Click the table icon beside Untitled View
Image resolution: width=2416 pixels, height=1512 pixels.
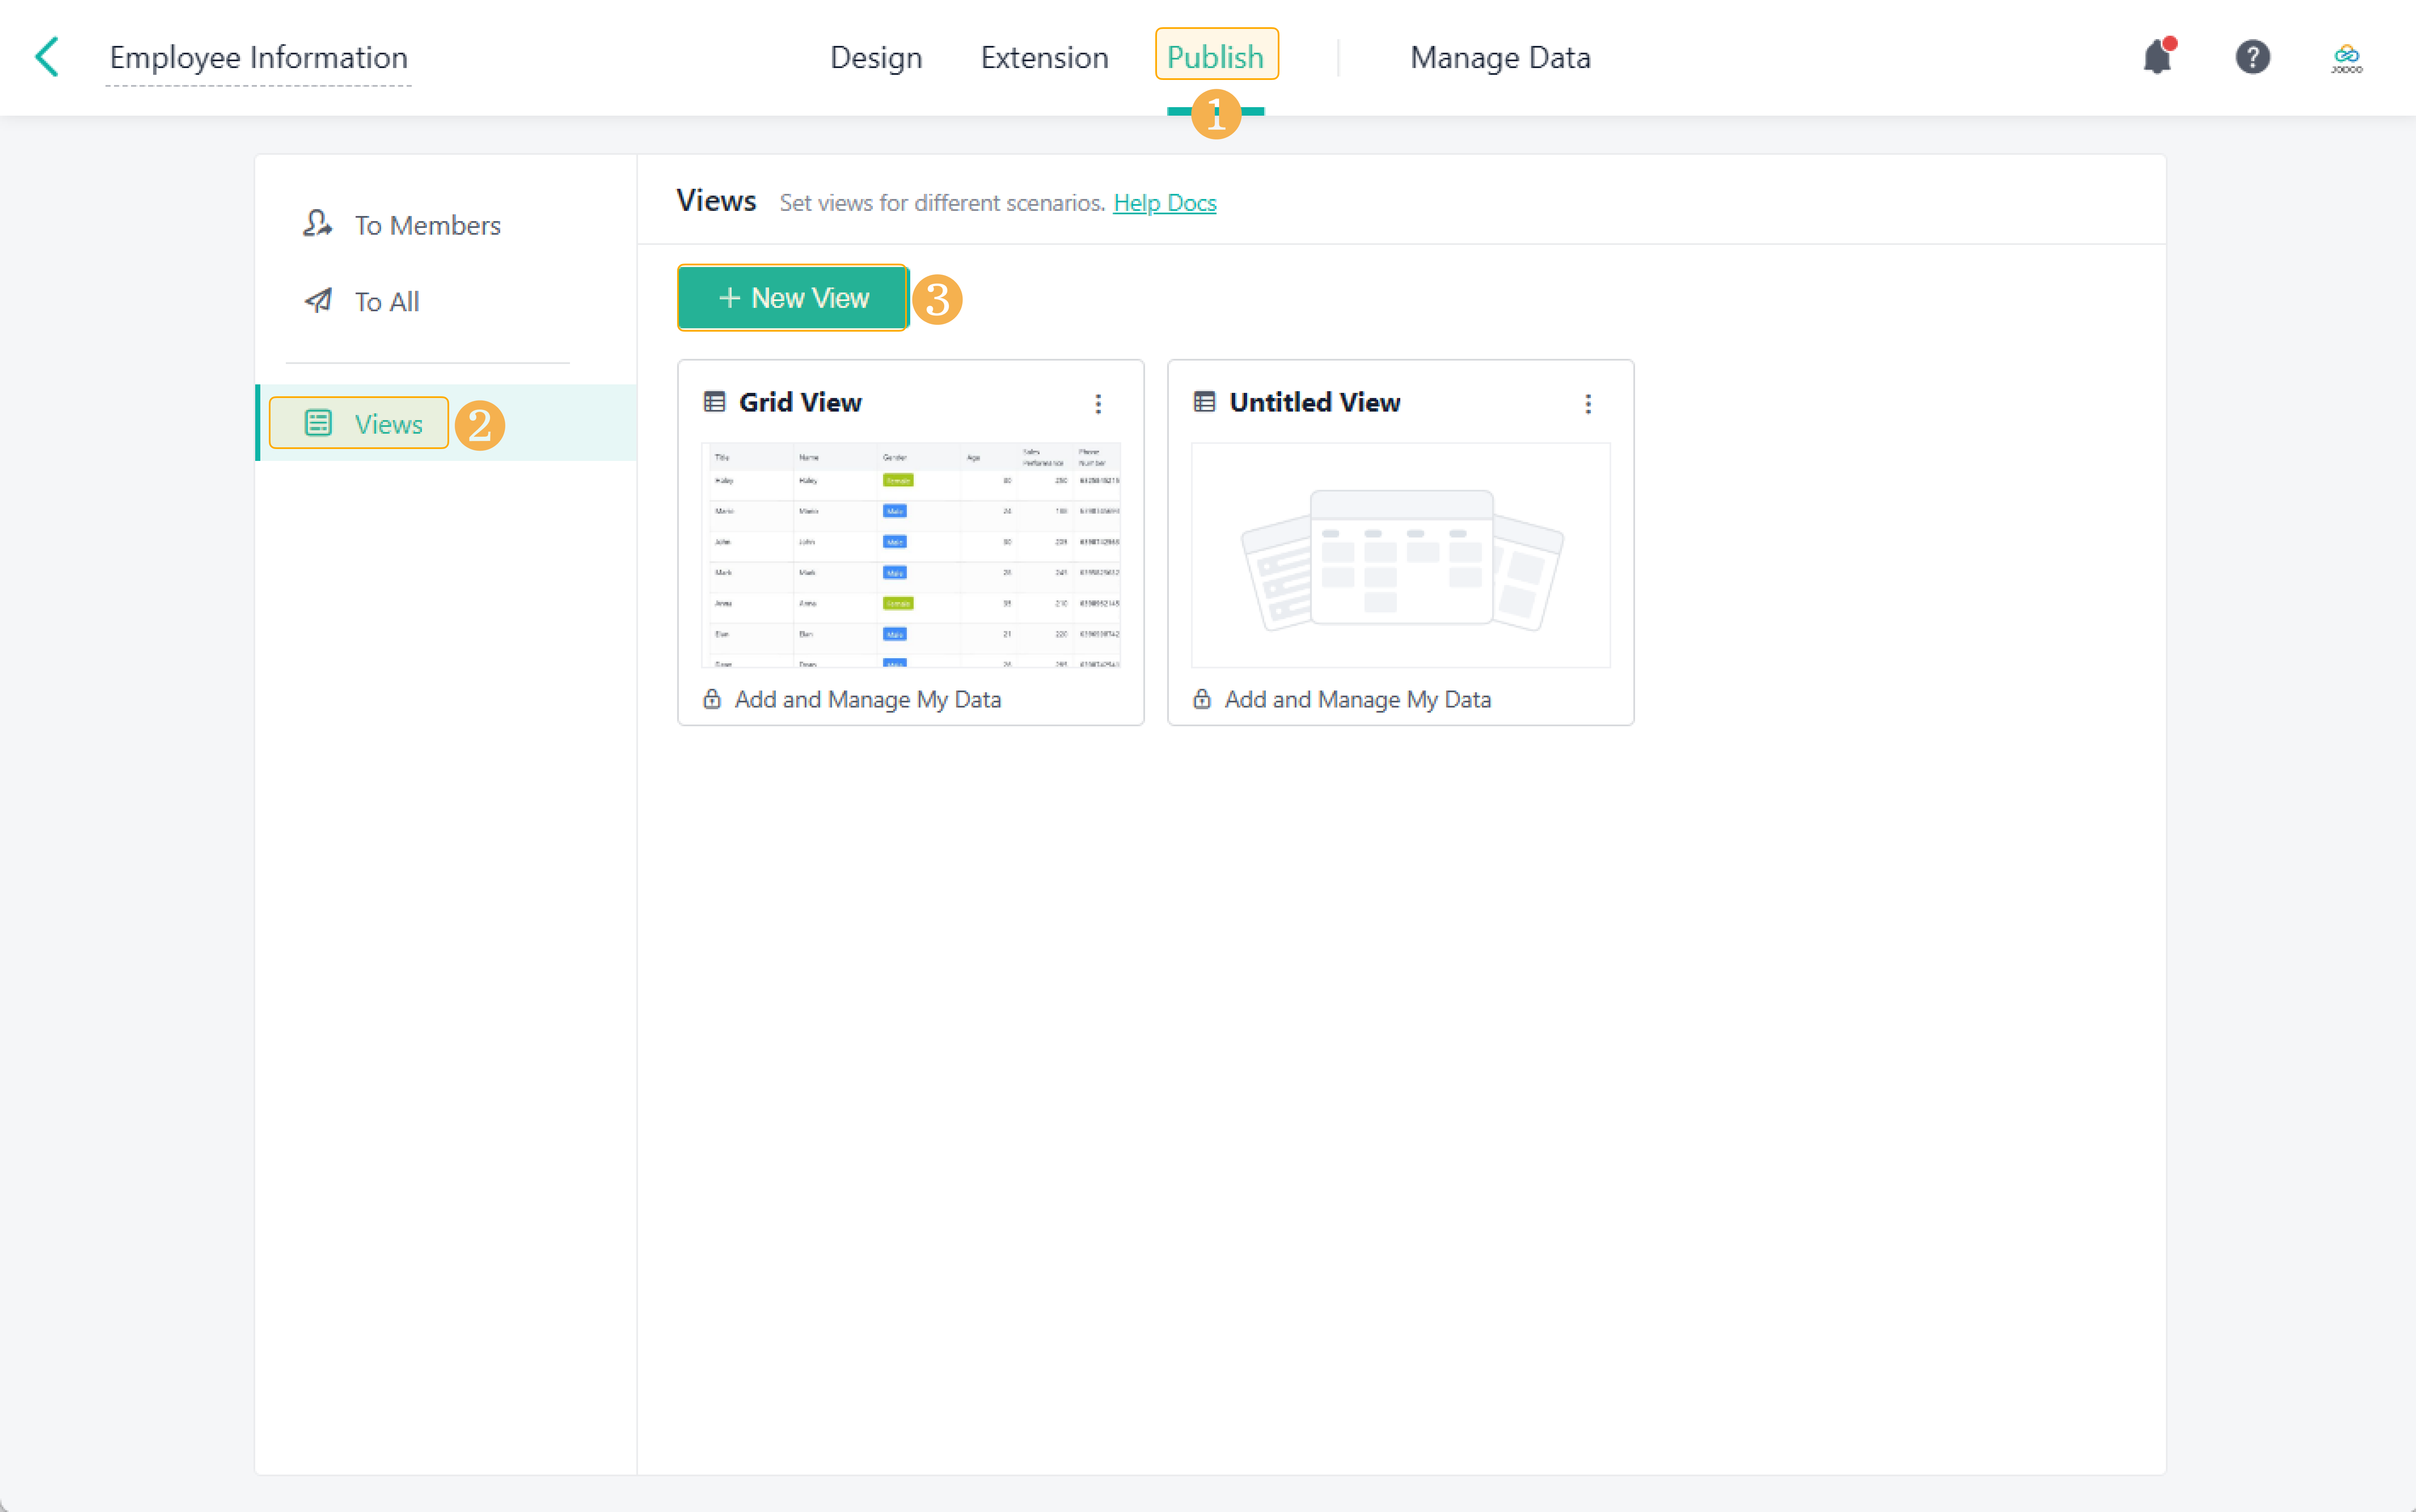pos(1205,402)
